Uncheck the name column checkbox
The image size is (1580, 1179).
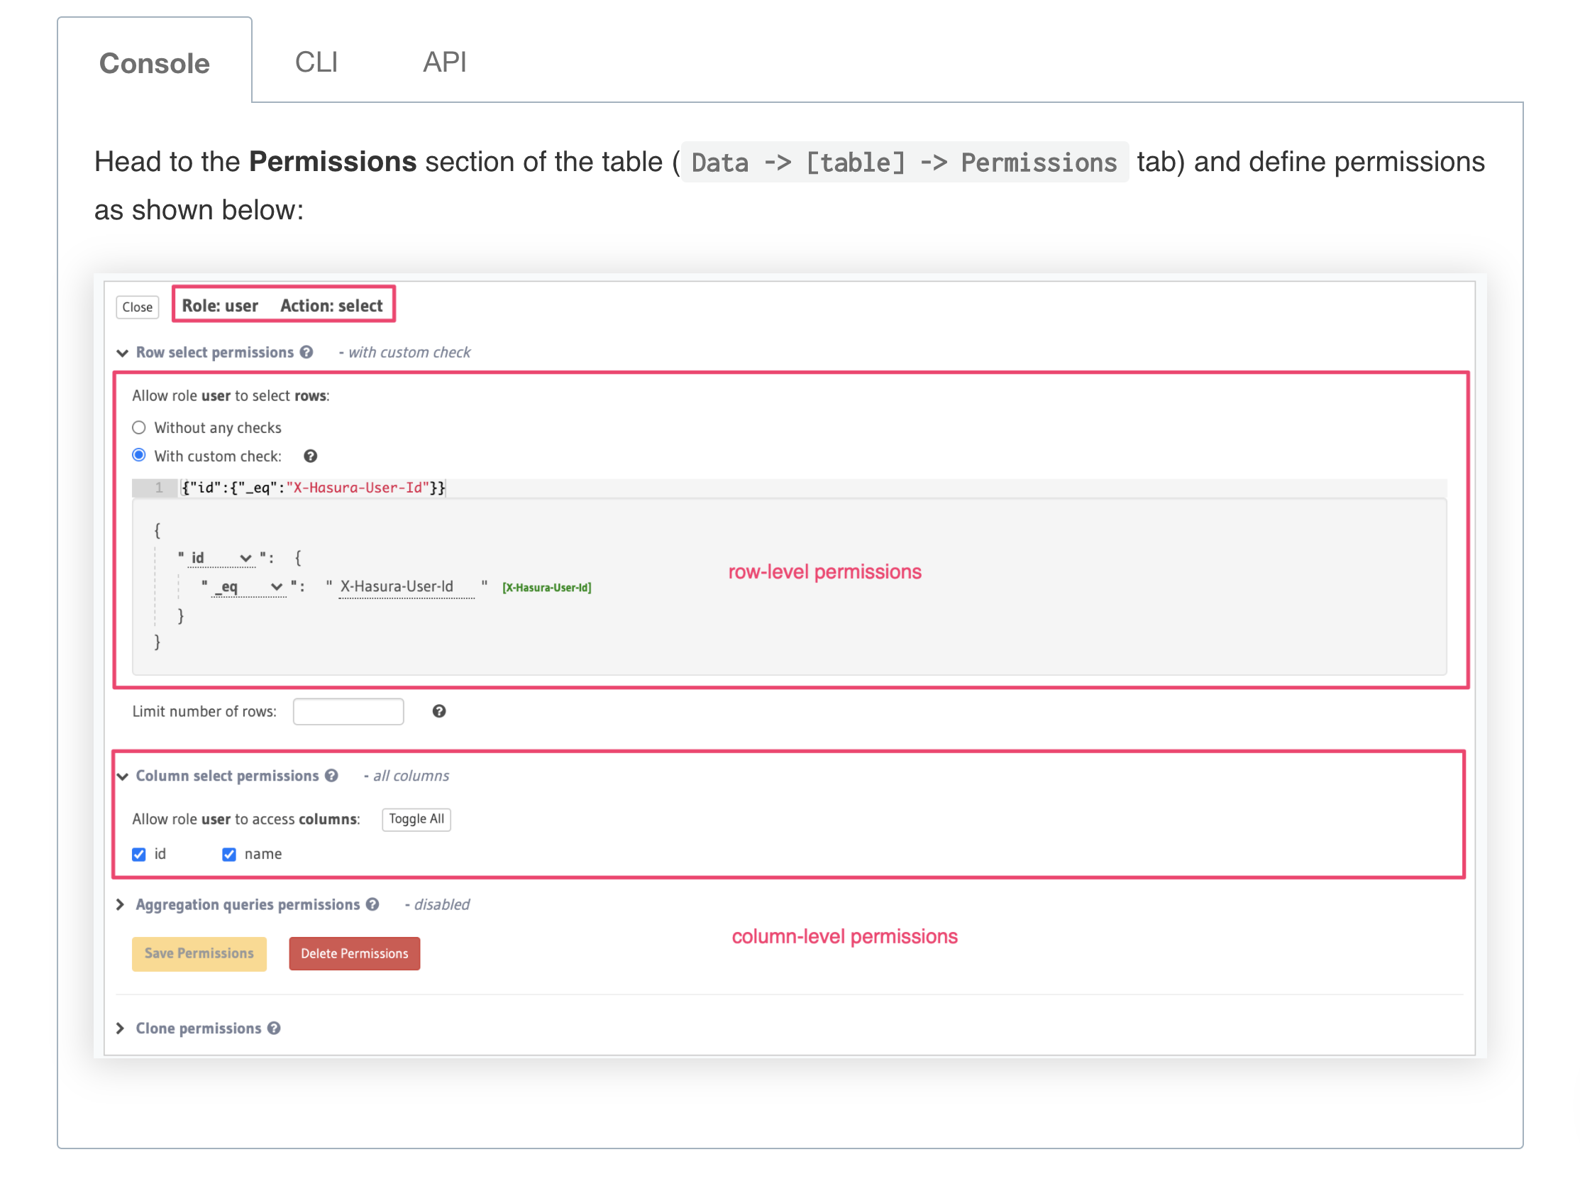tap(229, 855)
